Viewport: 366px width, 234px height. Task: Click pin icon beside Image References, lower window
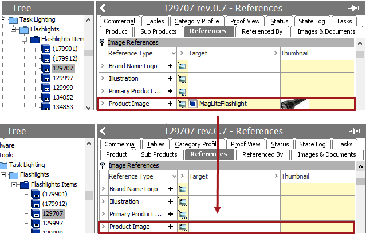103,165
